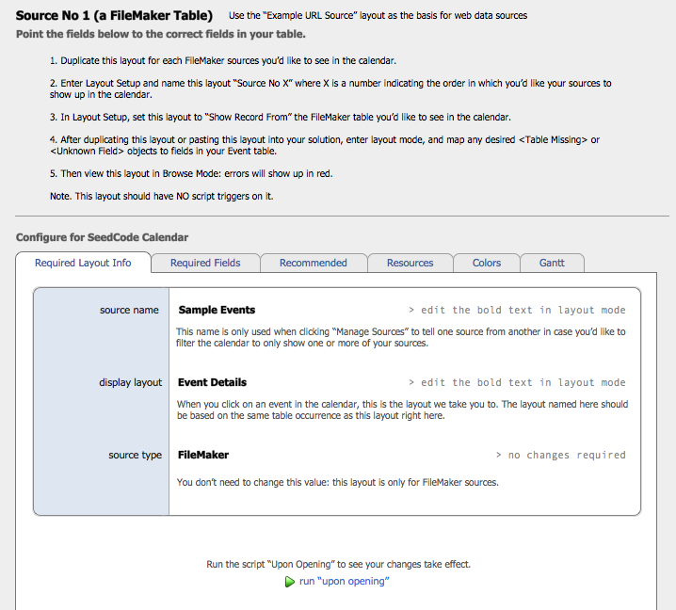Click the source name label

tap(129, 310)
